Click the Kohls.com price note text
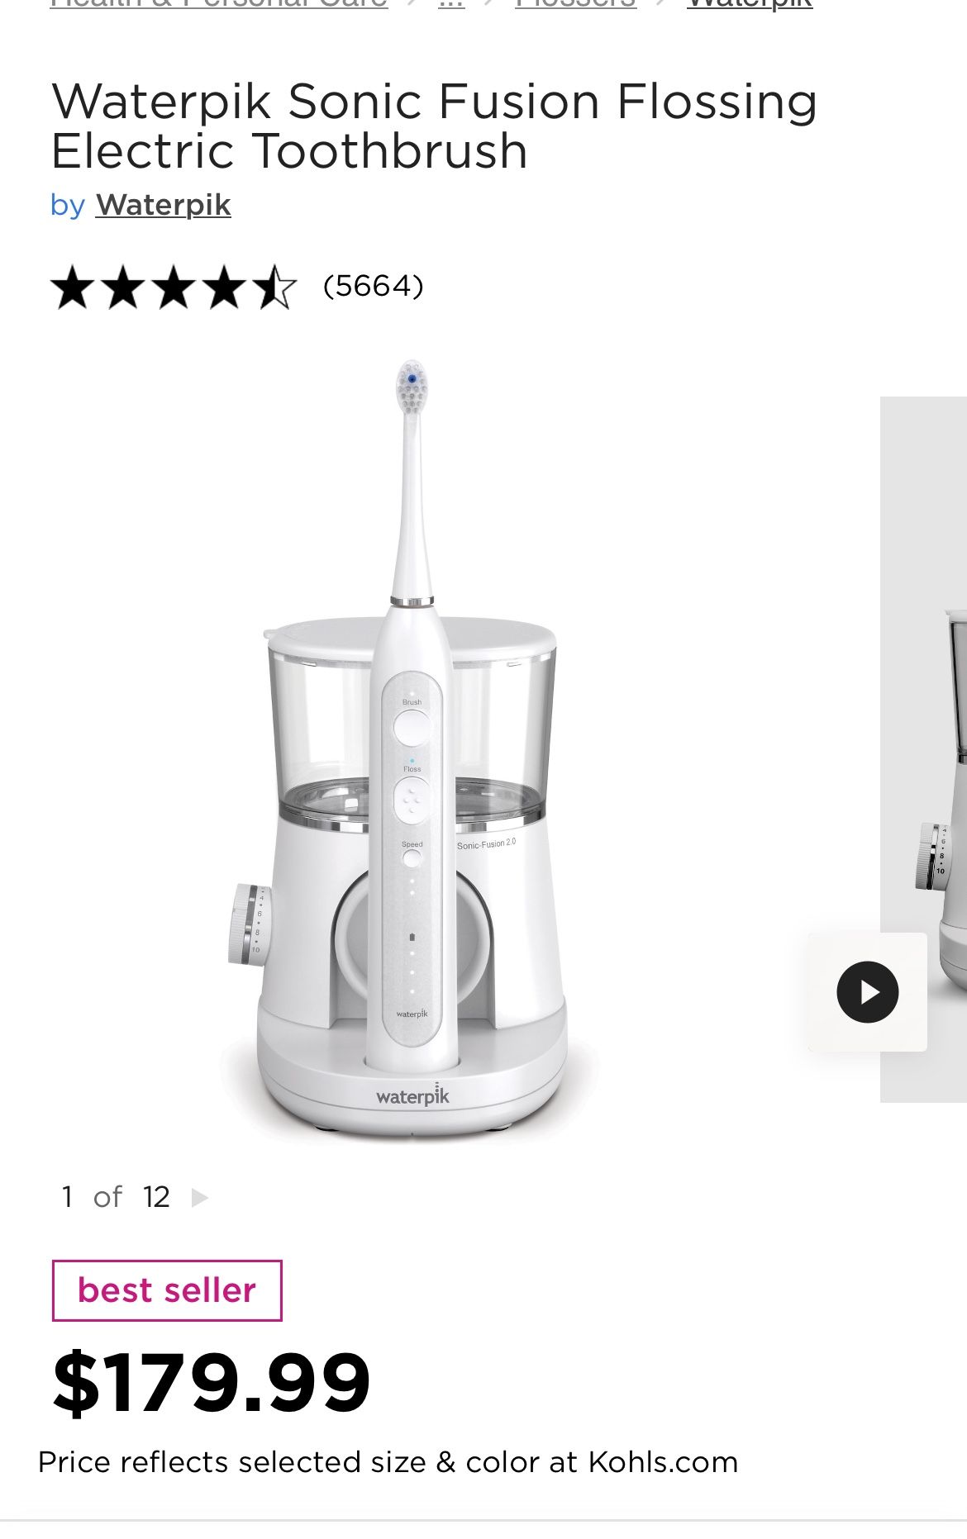 tap(388, 1462)
